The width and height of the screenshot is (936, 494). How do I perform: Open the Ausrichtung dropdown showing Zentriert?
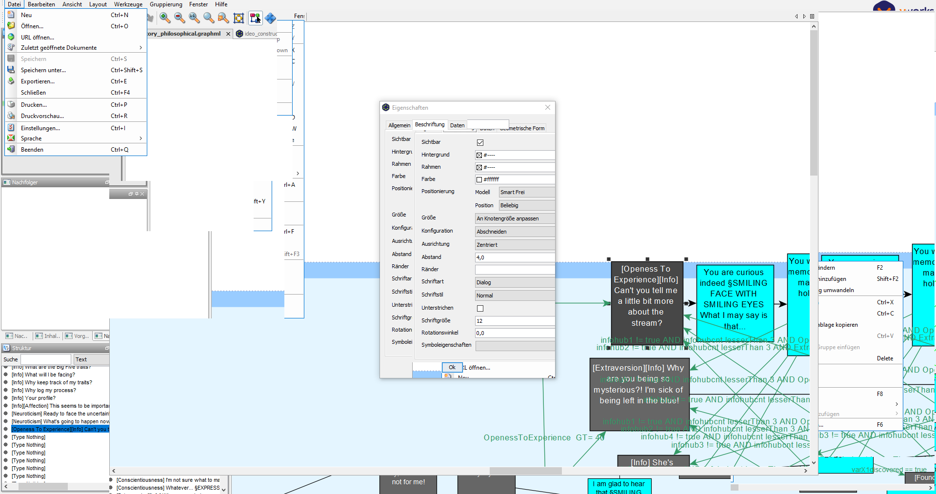click(x=515, y=245)
